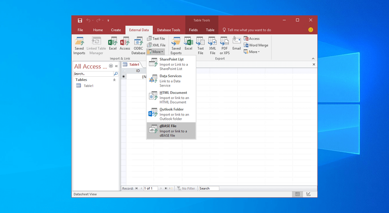Select the External Data tab
This screenshot has width=389, height=213.
(139, 30)
